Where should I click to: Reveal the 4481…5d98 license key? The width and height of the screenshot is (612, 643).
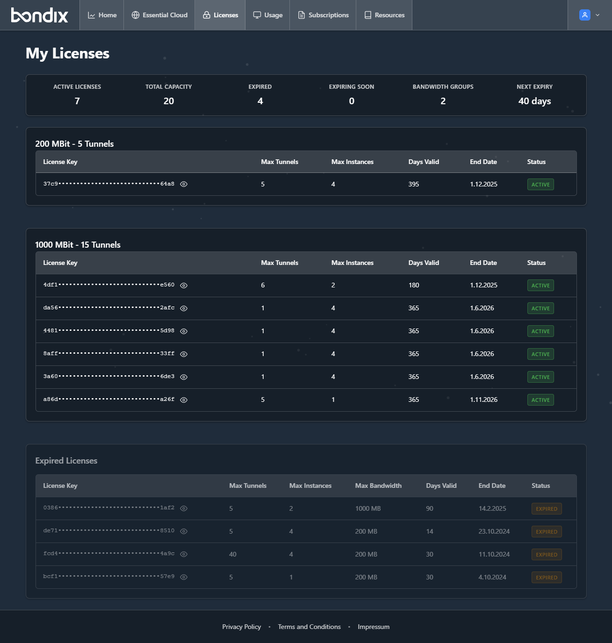coord(184,331)
